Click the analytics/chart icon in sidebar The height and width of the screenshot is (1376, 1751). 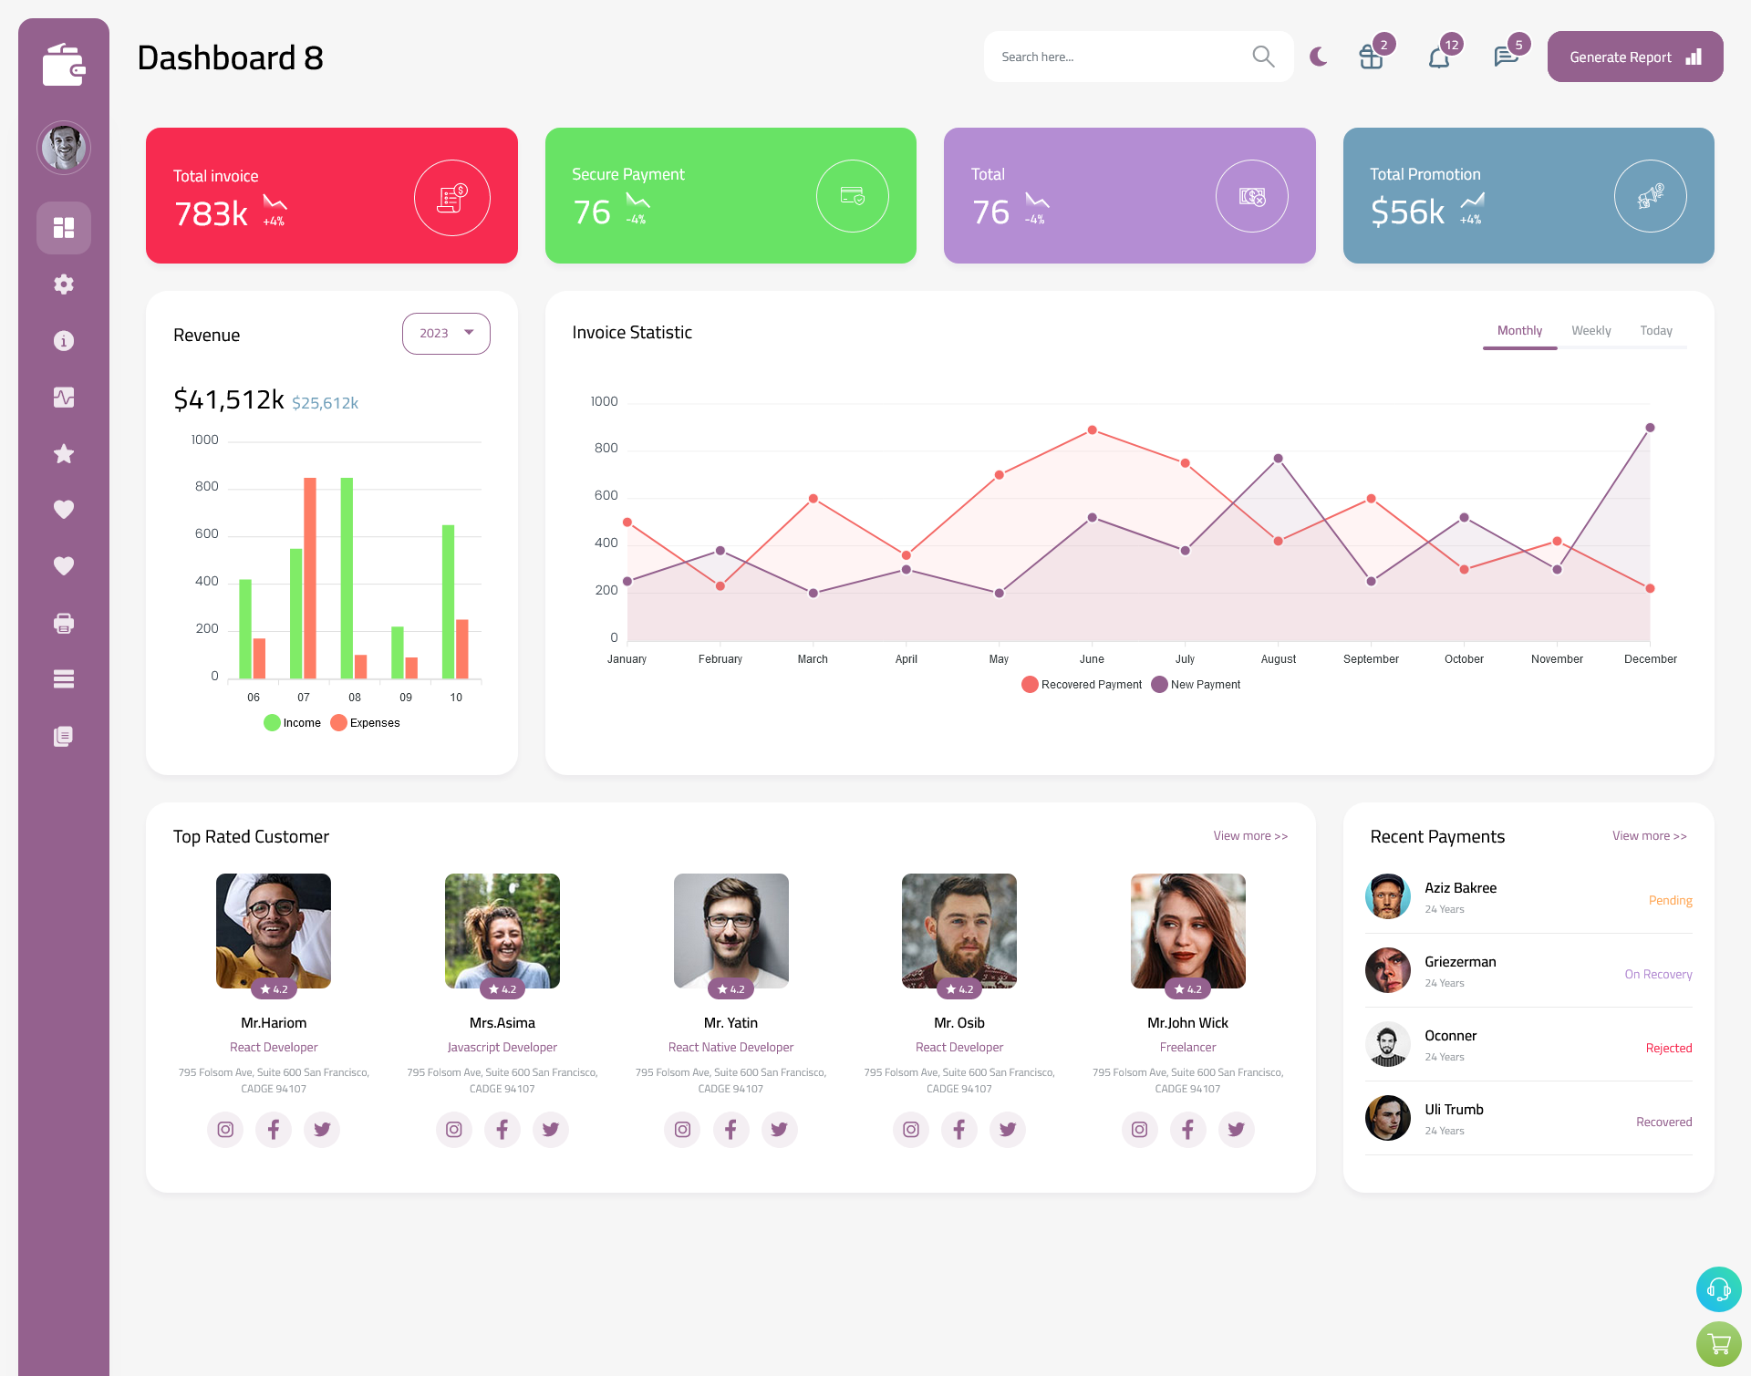point(63,397)
